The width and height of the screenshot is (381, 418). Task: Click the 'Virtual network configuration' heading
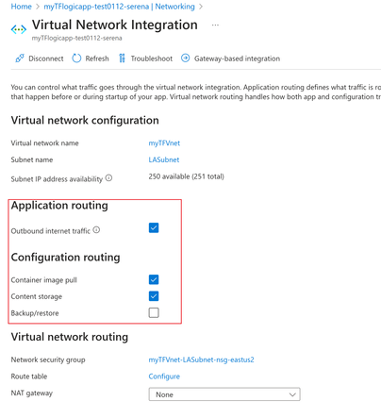(85, 120)
